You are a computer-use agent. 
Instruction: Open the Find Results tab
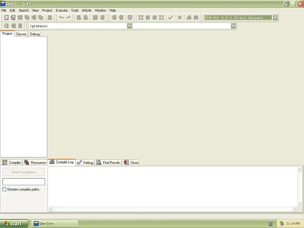click(x=108, y=162)
